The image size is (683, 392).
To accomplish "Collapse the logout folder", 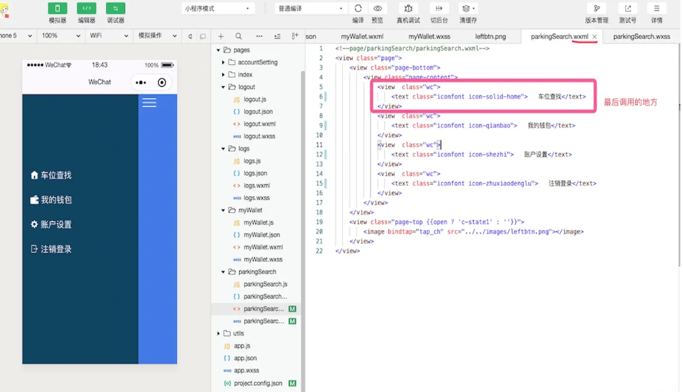I will 223,87.
